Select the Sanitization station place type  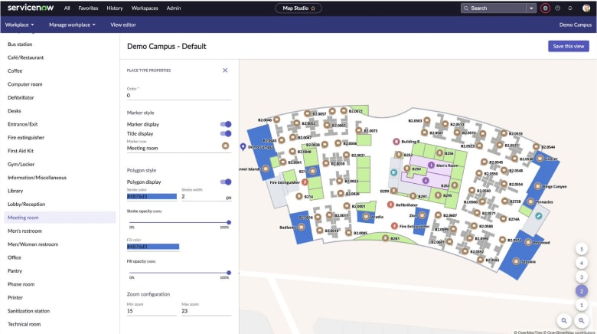pos(58,311)
